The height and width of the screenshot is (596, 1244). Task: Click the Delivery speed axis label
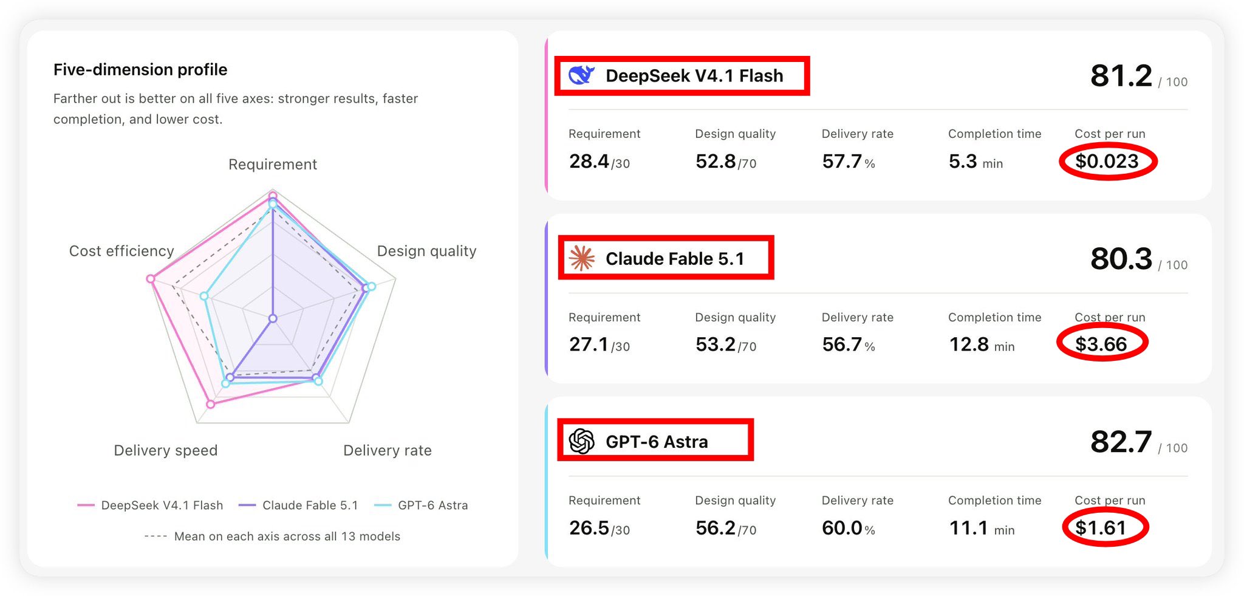pos(166,450)
